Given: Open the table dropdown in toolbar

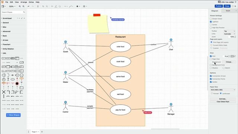Looking at the screenshot, I should point(85,6).
